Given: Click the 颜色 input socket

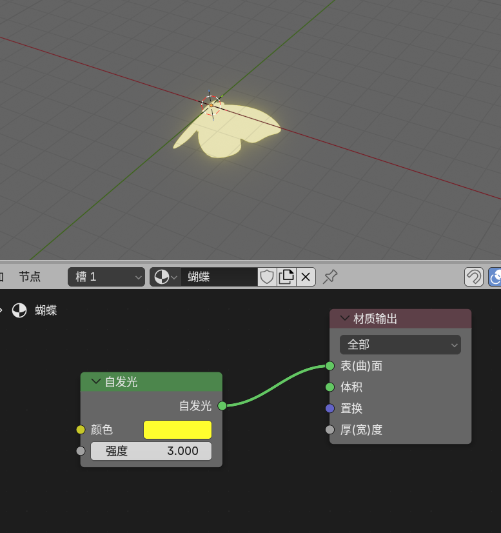Looking at the screenshot, I should (x=81, y=430).
